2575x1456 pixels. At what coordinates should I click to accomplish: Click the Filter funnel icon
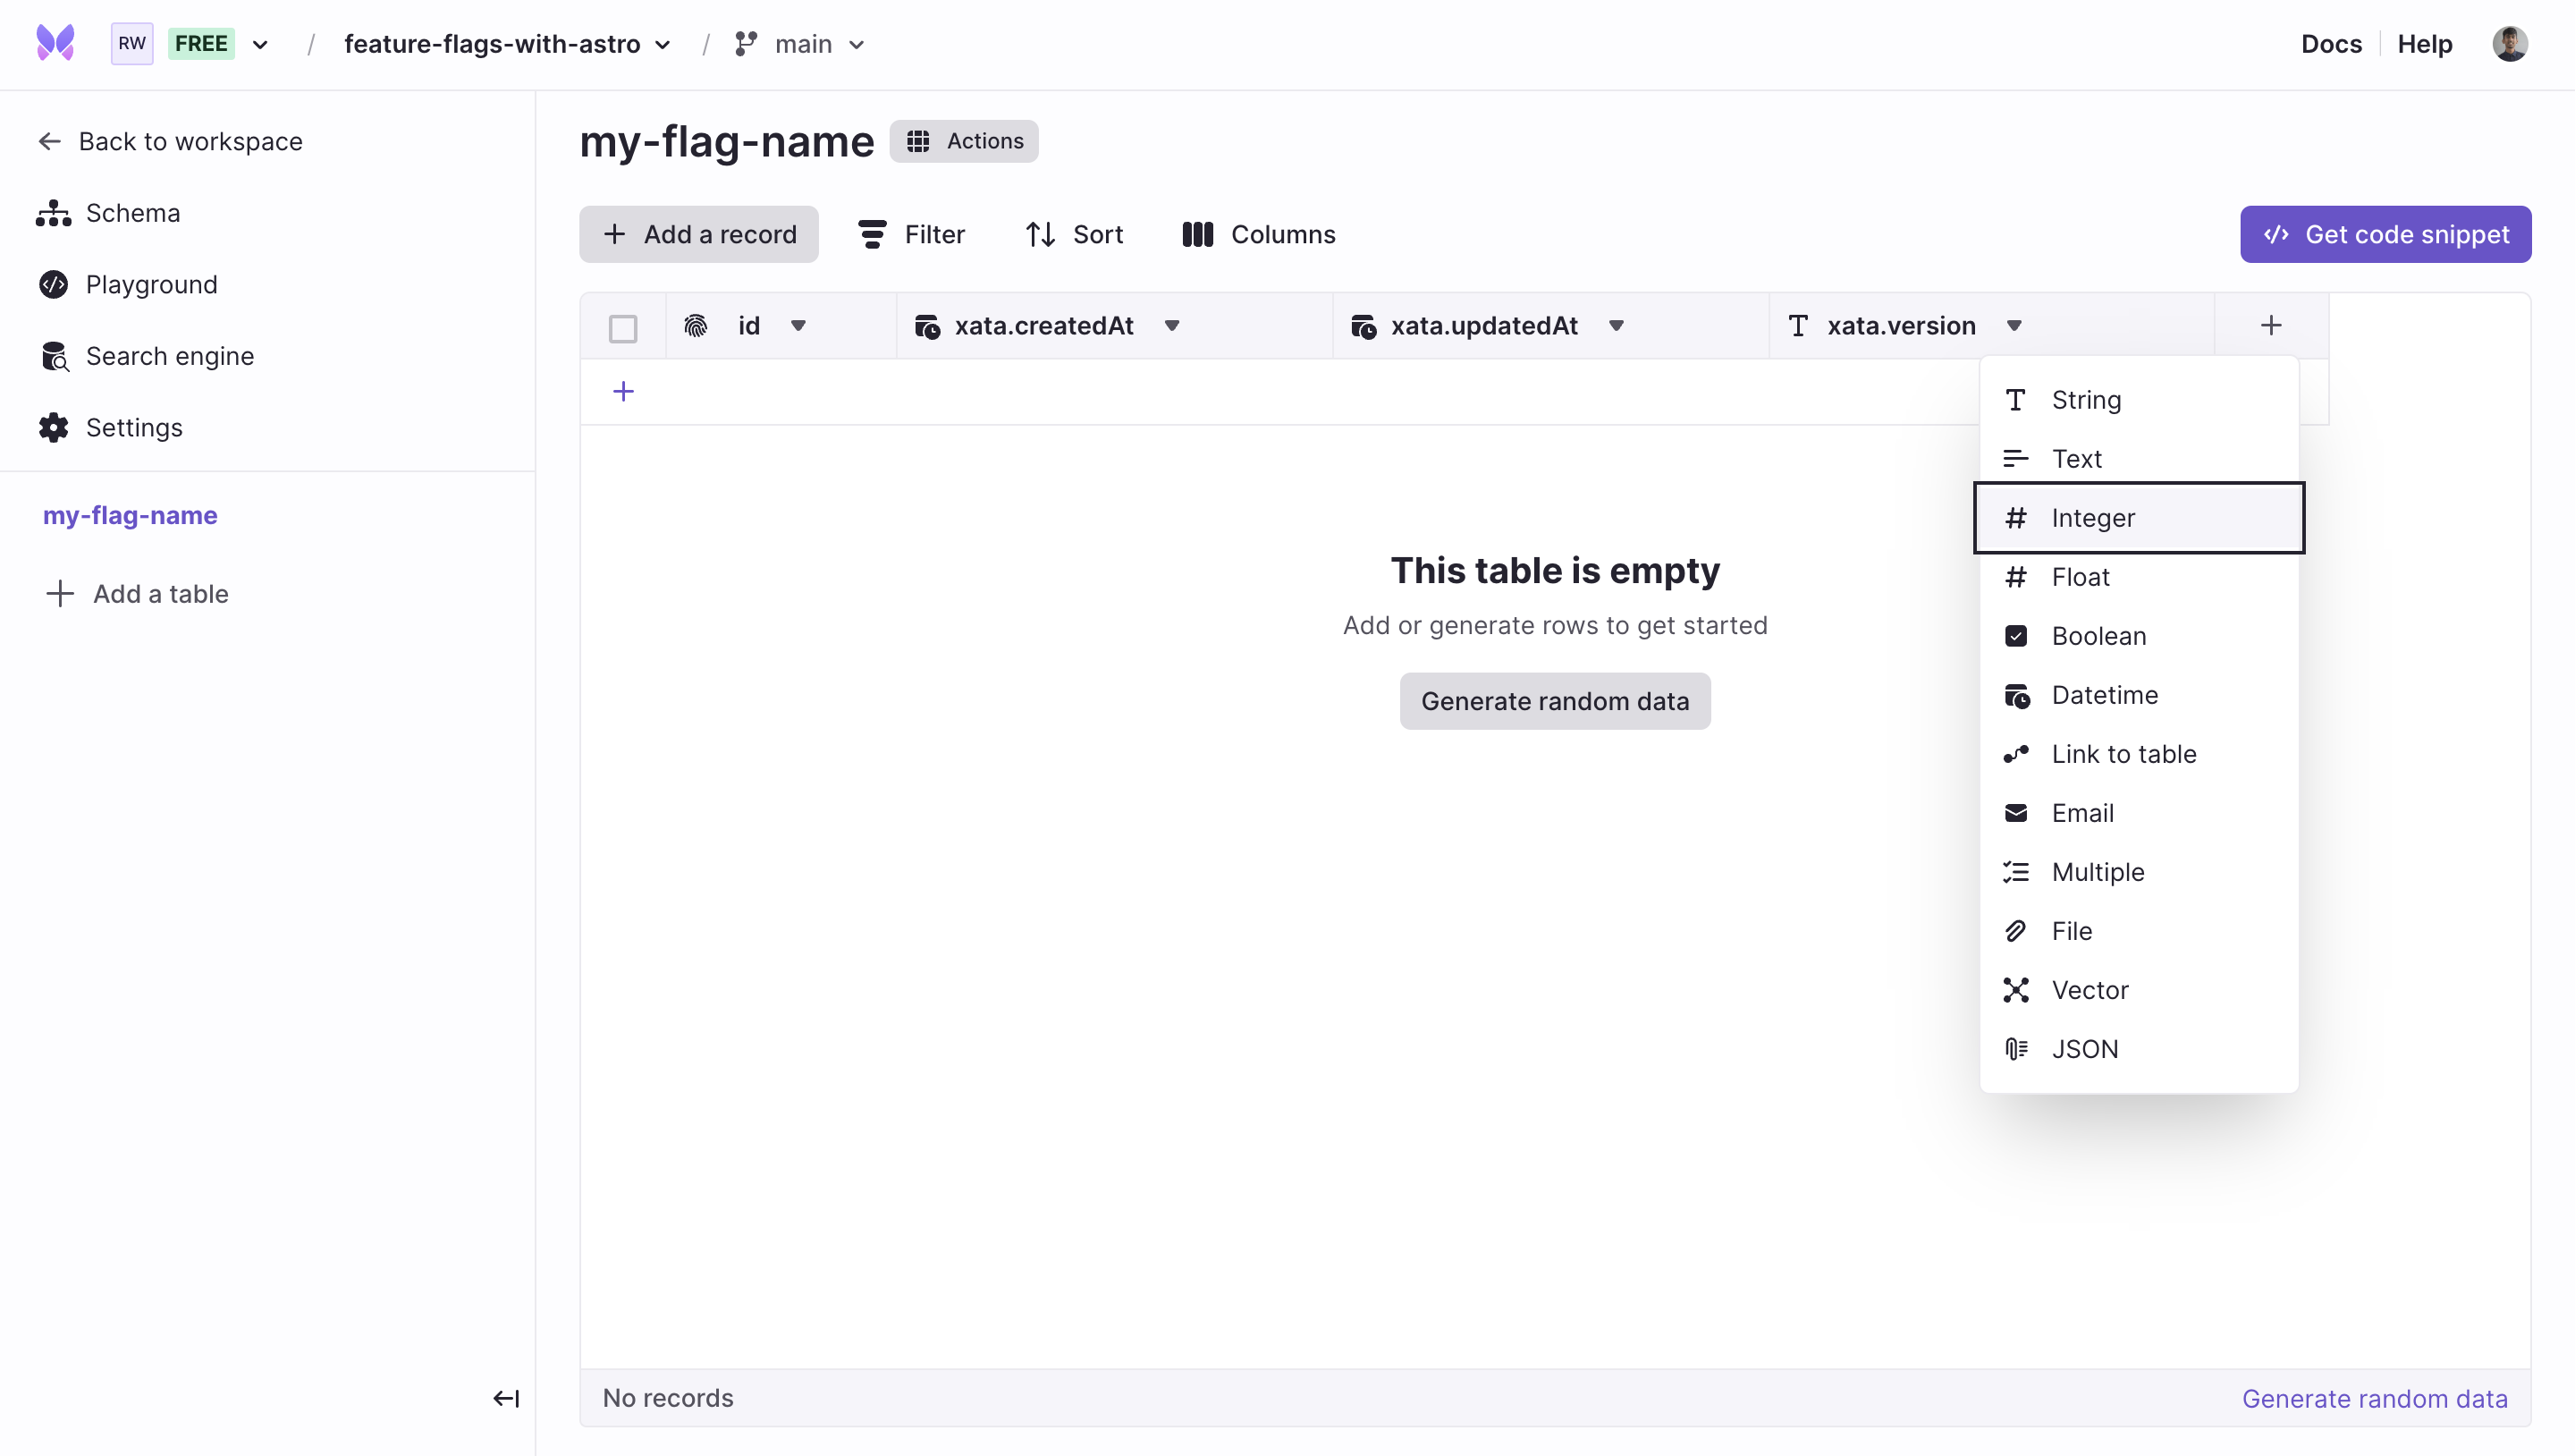[872, 234]
